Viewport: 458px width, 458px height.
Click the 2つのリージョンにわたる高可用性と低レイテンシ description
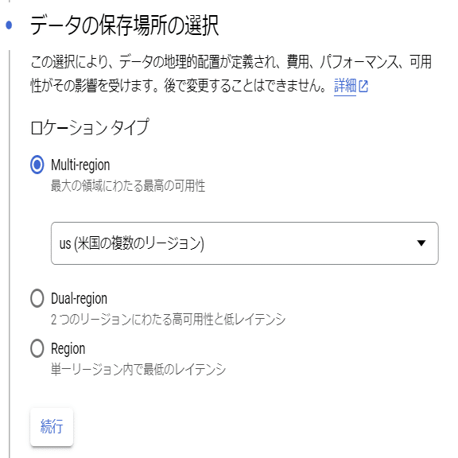[168, 320]
